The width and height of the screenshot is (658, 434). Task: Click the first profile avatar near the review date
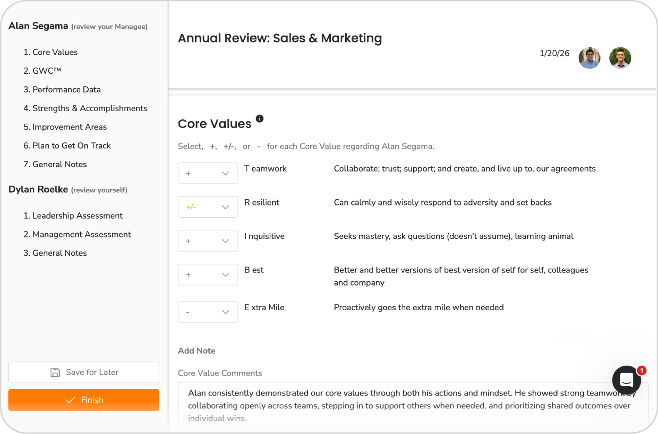tap(589, 57)
